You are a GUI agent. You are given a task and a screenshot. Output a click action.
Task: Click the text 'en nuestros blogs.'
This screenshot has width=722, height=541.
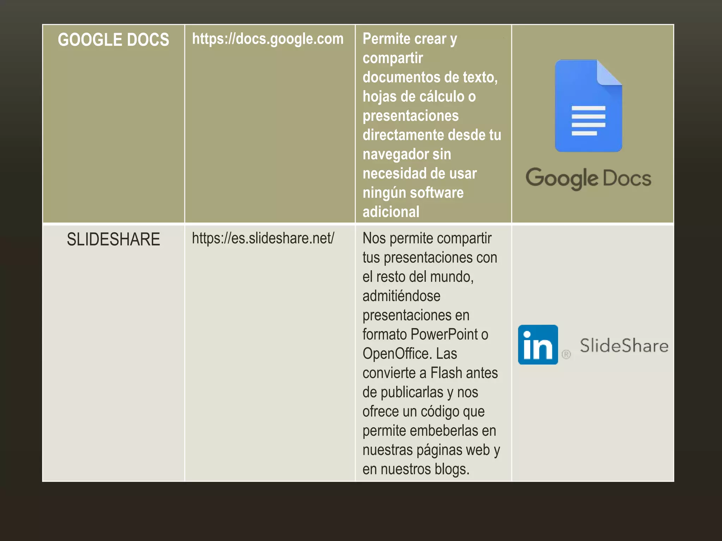pos(416,469)
